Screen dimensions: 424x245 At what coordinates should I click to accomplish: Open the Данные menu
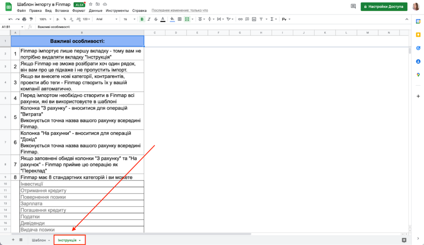click(96, 10)
